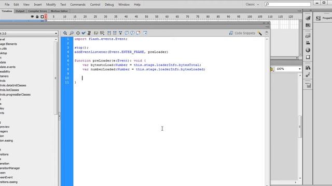Toggle Script Assist wand icon
The height and width of the screenshot is (186, 332).
tap(260, 33)
